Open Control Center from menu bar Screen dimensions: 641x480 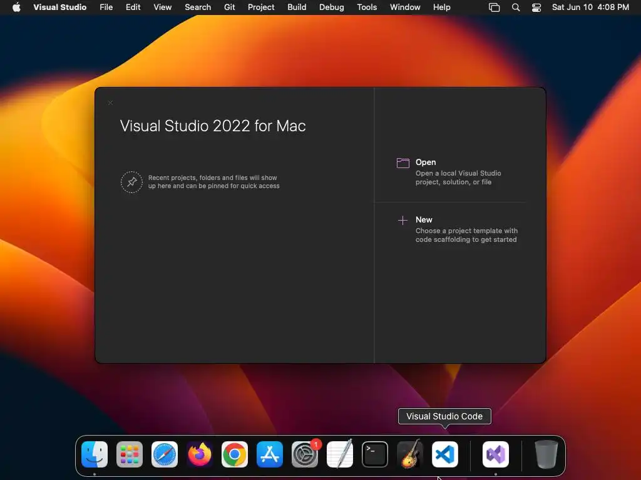(536, 7)
